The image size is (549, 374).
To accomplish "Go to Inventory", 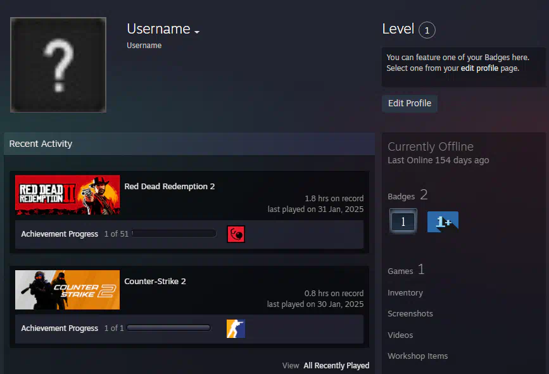I will click(x=405, y=293).
